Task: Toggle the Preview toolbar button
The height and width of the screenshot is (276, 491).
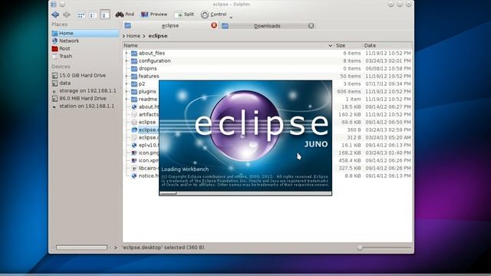Action: [x=154, y=15]
